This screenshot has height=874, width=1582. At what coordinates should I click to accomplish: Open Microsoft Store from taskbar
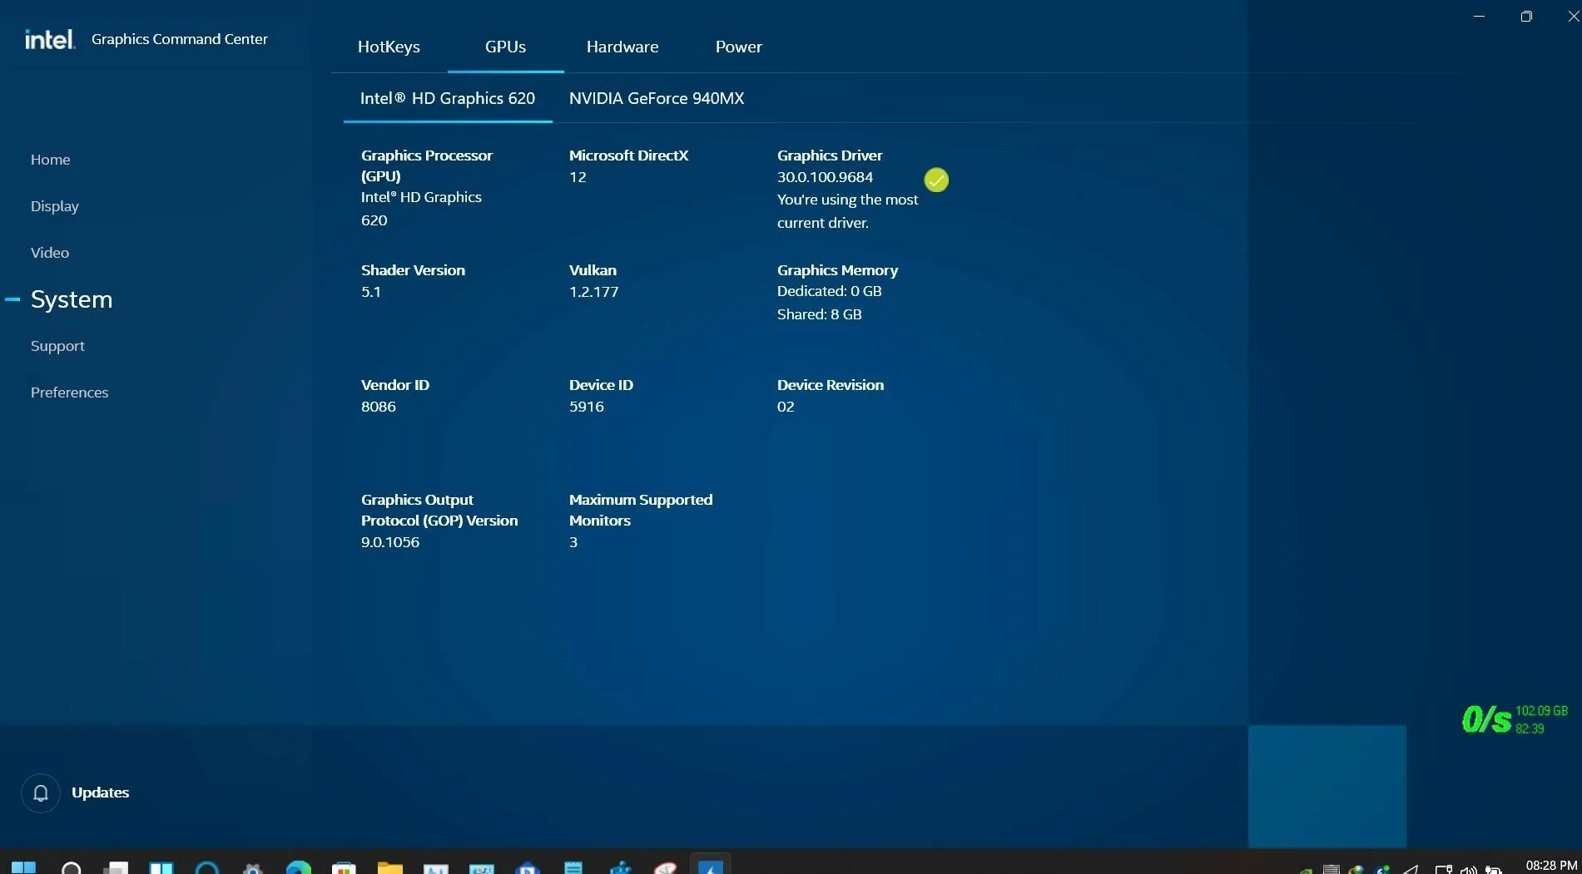pos(344,867)
